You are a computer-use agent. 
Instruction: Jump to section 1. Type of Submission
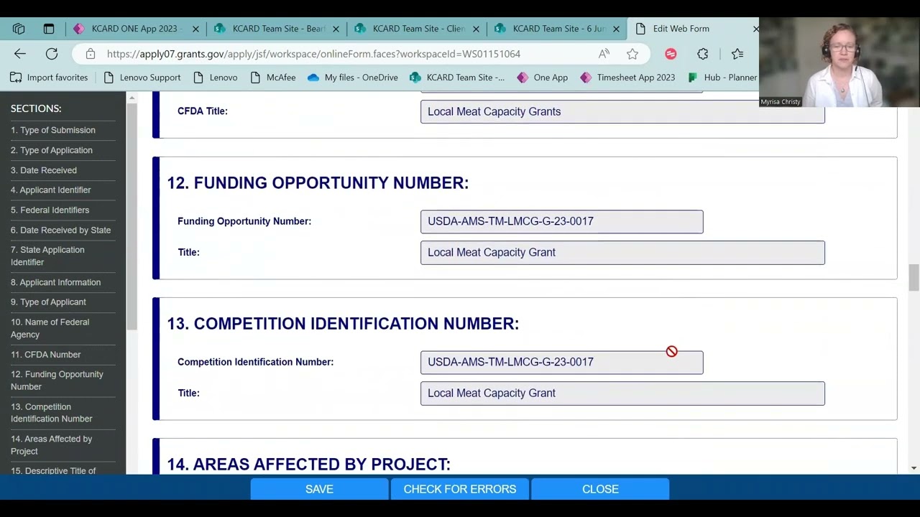(53, 130)
